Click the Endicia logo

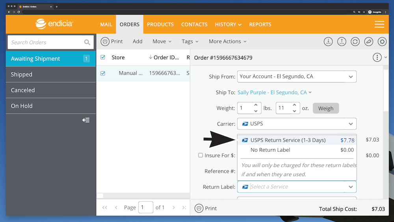(x=54, y=24)
